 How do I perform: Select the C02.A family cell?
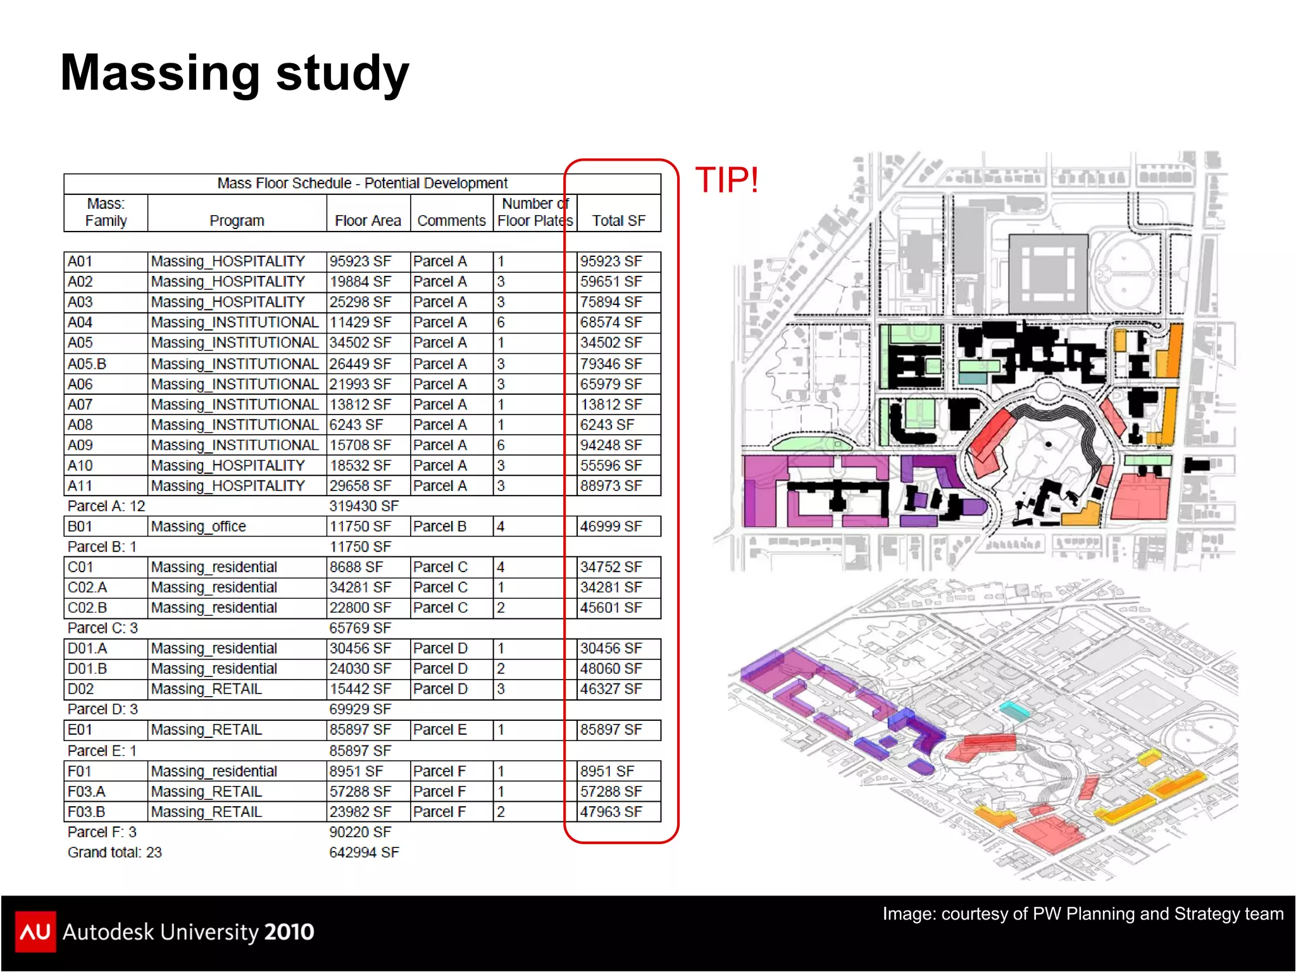click(106, 587)
